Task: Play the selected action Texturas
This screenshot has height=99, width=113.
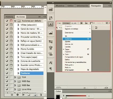Action: coord(23,95)
